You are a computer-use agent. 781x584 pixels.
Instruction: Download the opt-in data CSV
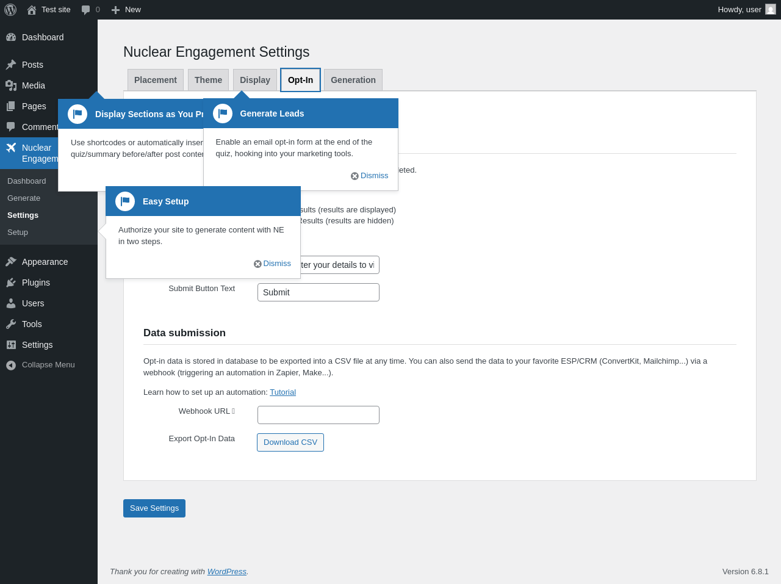(290, 442)
